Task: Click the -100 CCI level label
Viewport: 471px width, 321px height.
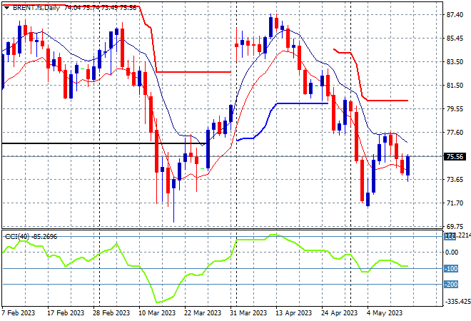Action: click(451, 268)
